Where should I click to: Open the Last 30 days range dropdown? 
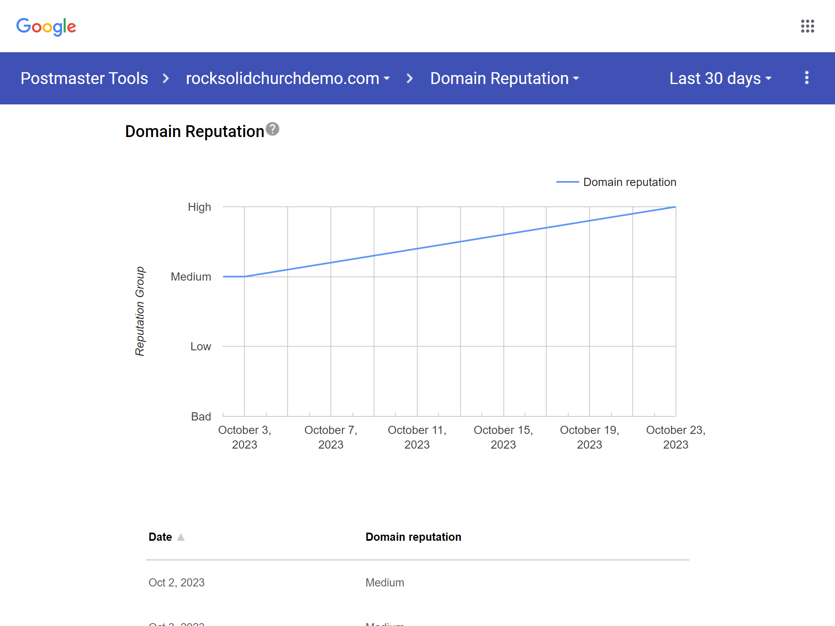[x=720, y=78]
